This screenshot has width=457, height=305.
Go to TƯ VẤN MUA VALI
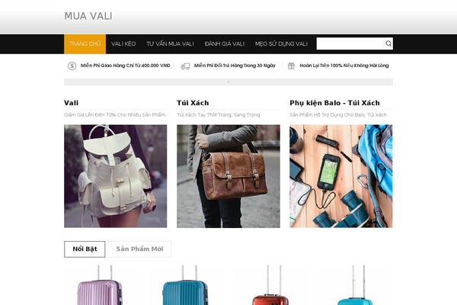[x=170, y=43]
